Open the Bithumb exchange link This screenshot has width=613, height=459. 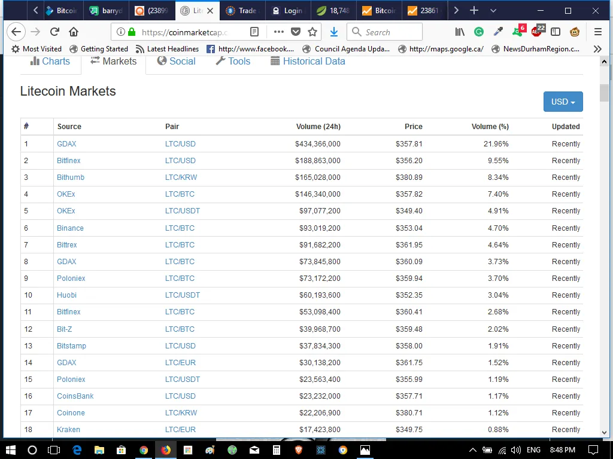[71, 177]
